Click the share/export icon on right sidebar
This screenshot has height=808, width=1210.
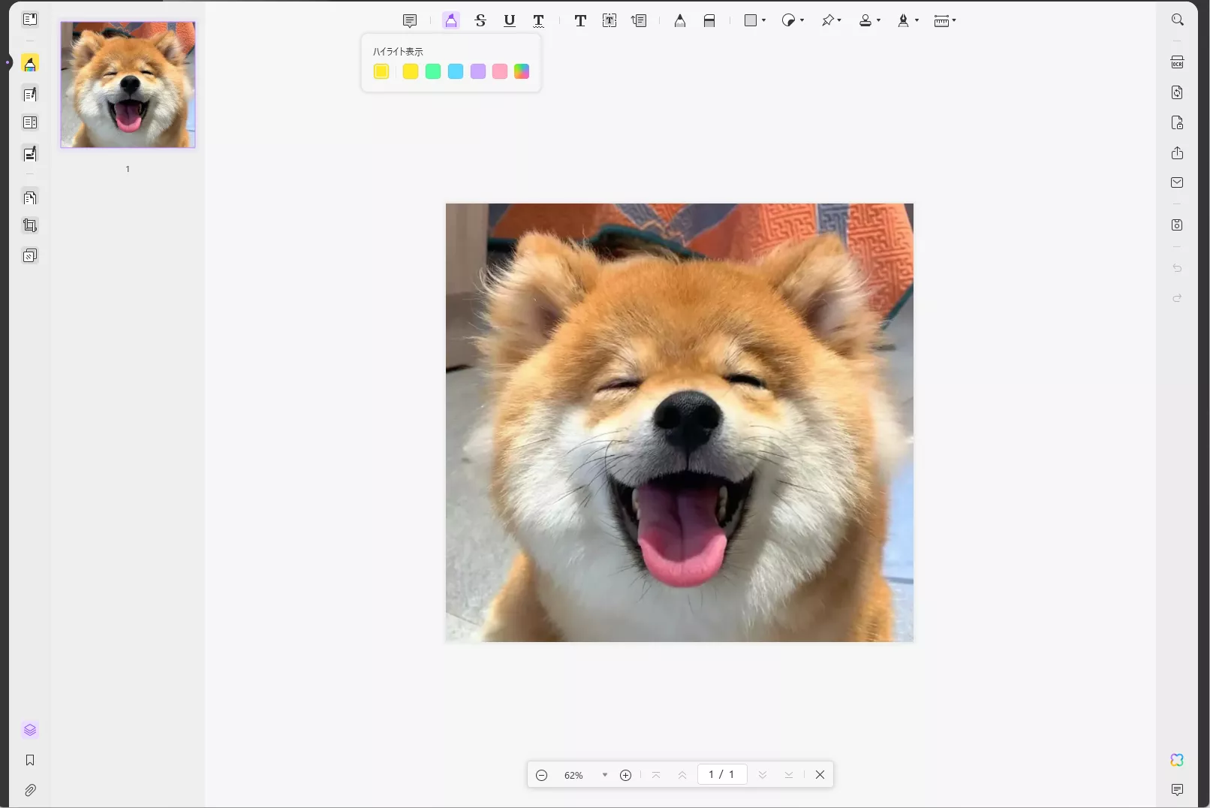coord(1177,153)
